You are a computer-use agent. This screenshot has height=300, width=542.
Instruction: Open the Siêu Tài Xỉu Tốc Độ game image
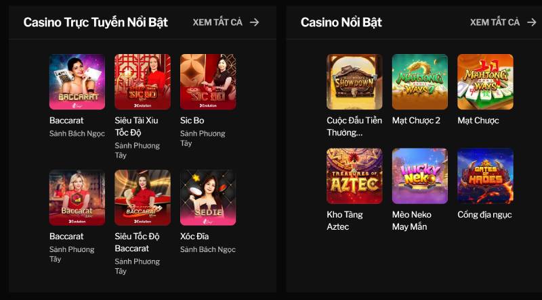click(142, 82)
